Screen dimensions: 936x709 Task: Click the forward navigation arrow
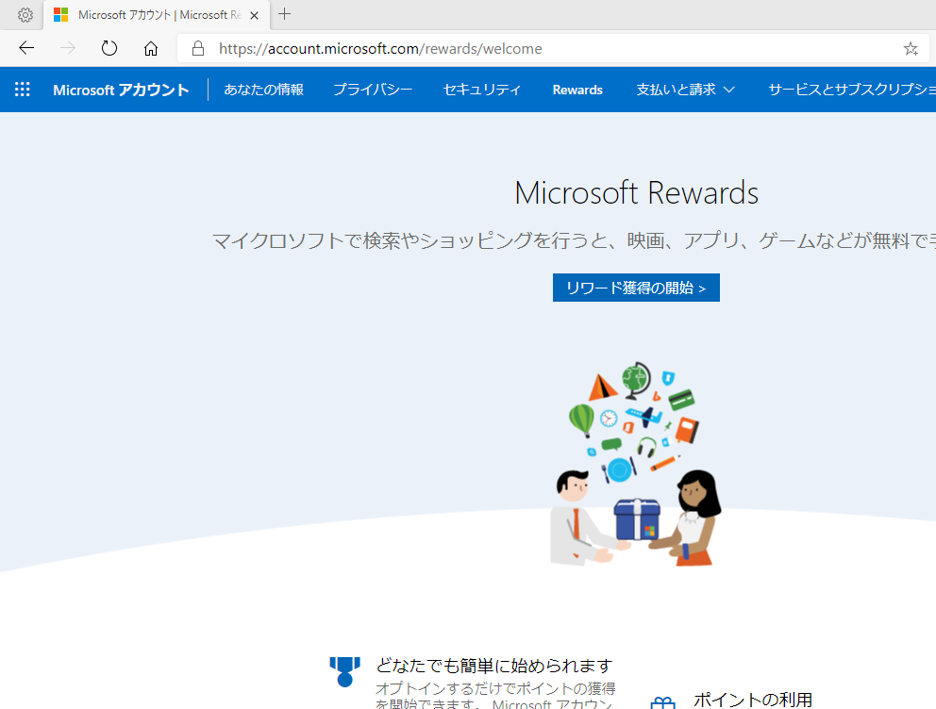click(68, 48)
